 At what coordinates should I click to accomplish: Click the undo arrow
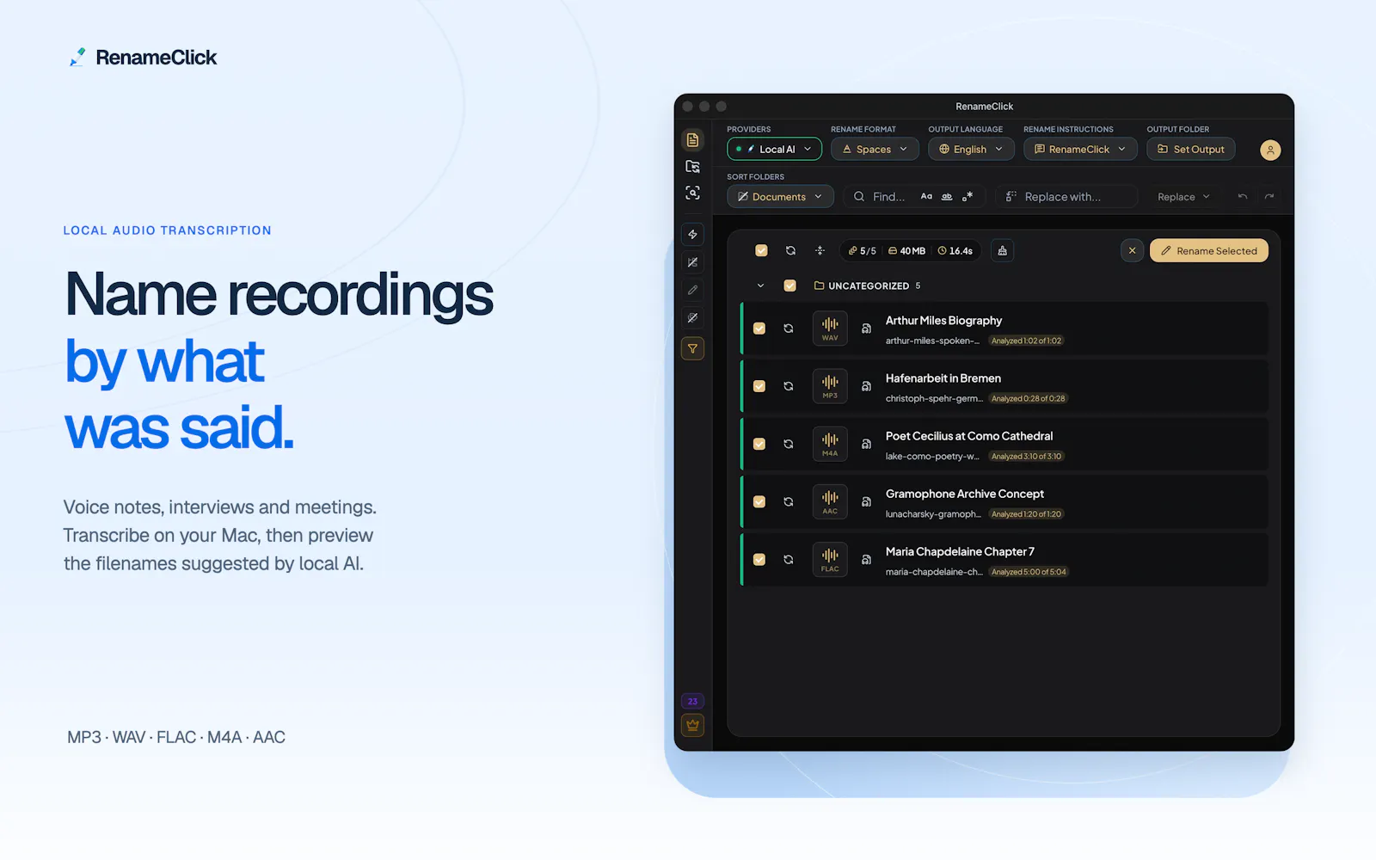point(1242,197)
